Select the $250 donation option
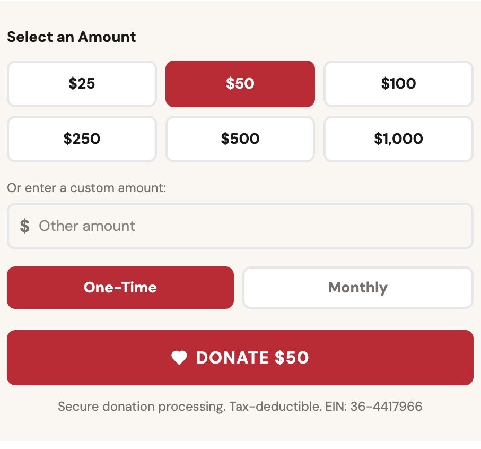 82,139
